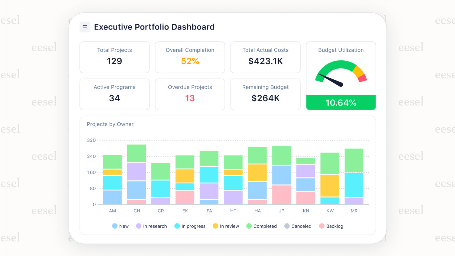Viewport: 455px width, 256px height.
Task: Click the In progress legend dot
Action: (177, 226)
